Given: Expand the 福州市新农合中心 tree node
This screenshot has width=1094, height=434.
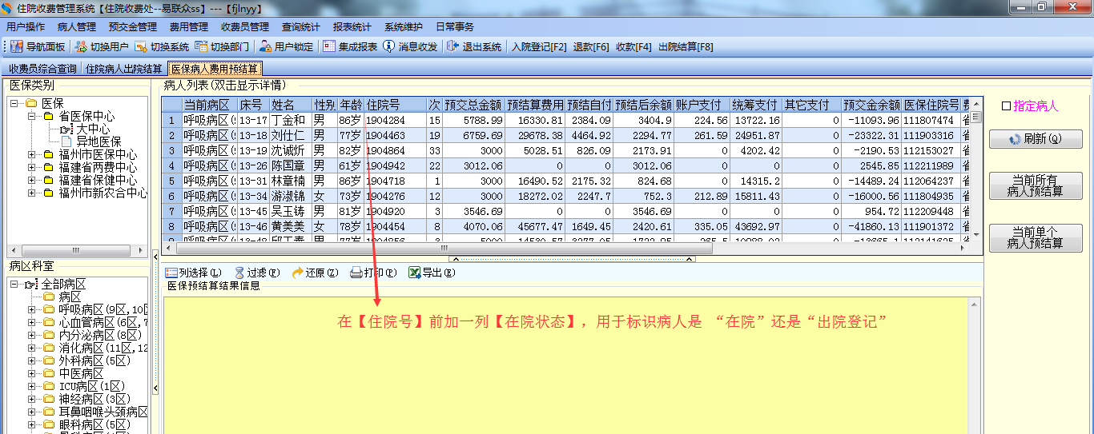Looking at the screenshot, I should click(32, 193).
